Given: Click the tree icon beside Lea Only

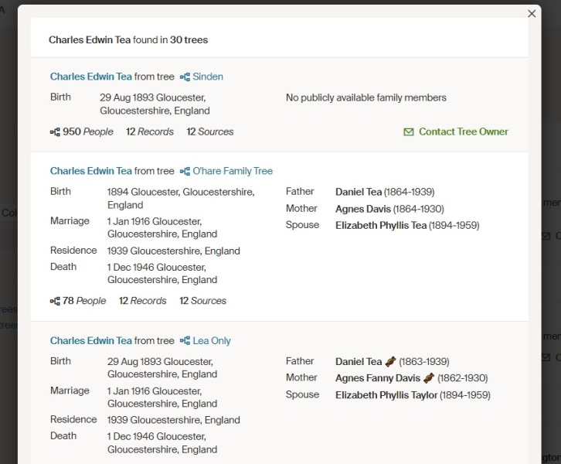Looking at the screenshot, I should click(x=185, y=340).
